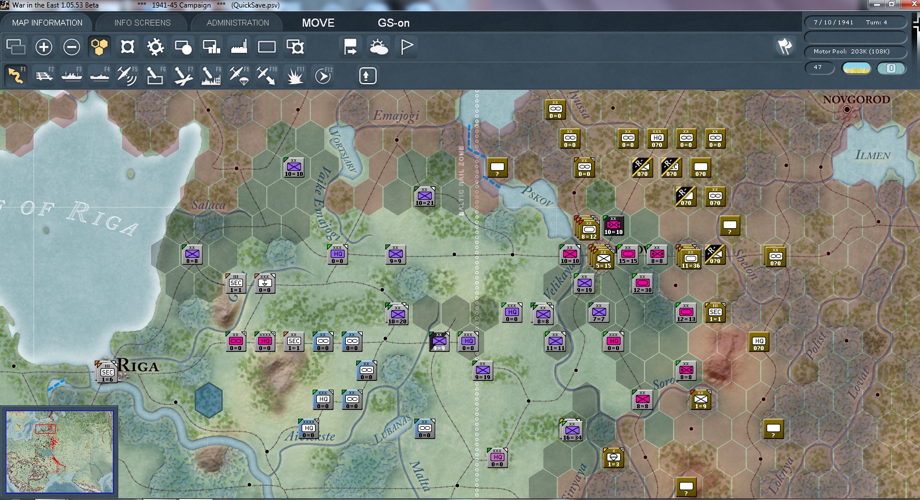Open the MAP INFORMATION tab

pyautogui.click(x=47, y=23)
